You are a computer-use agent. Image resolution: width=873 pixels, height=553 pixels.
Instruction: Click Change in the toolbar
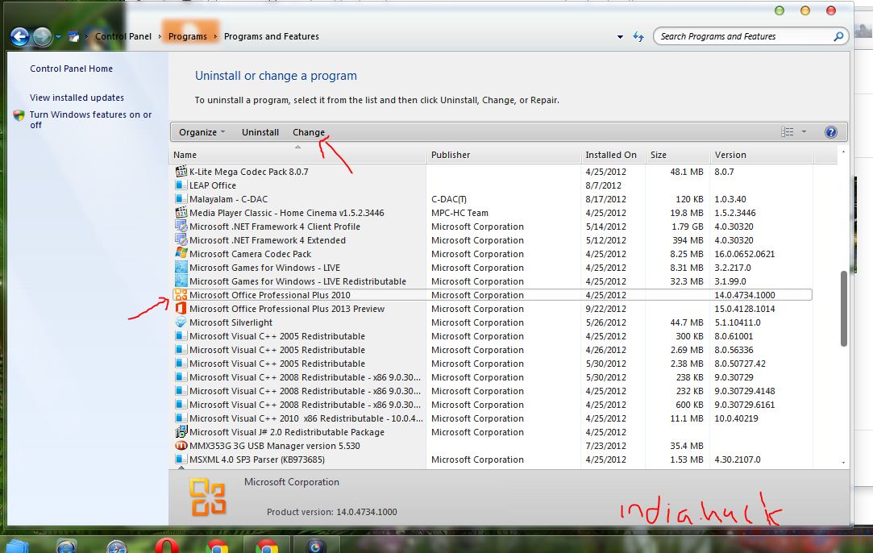[x=309, y=132]
